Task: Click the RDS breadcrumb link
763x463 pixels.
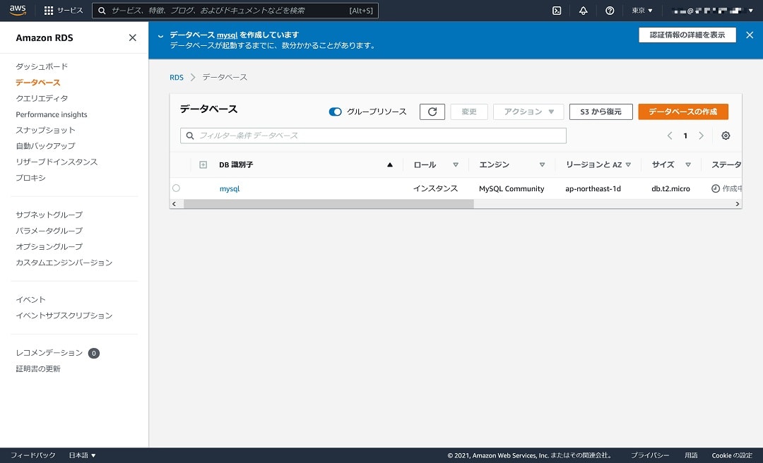Action: pyautogui.click(x=176, y=78)
